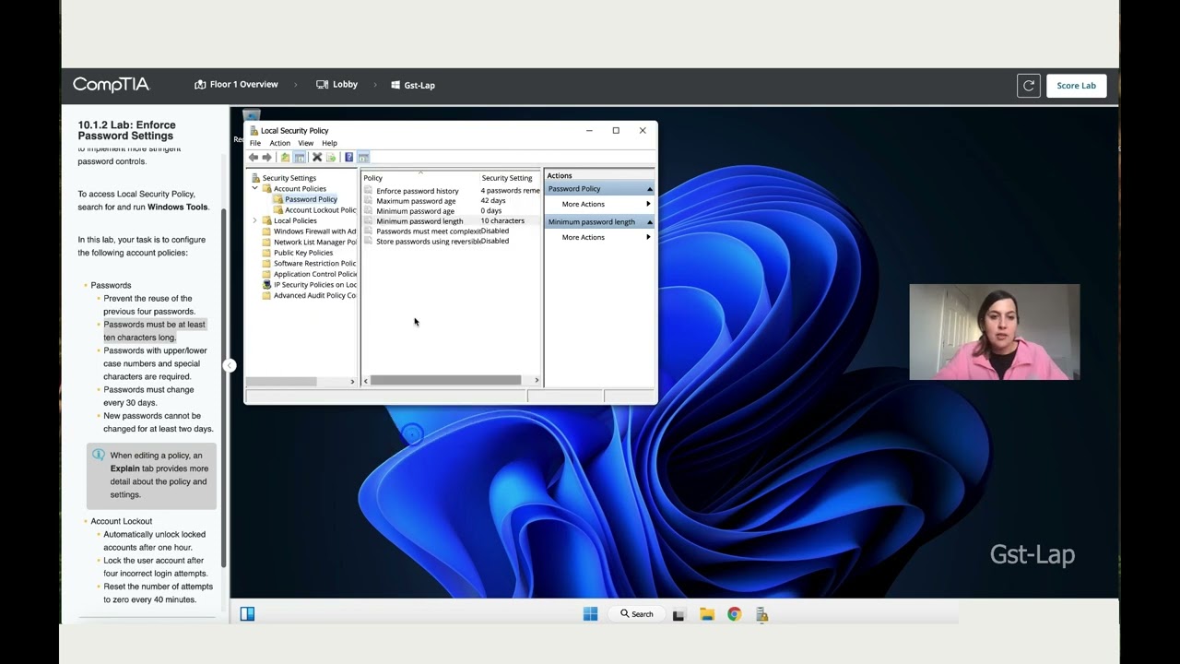Select Windows Firewall with Advanced Security node
The image size is (1180, 664).
click(314, 231)
